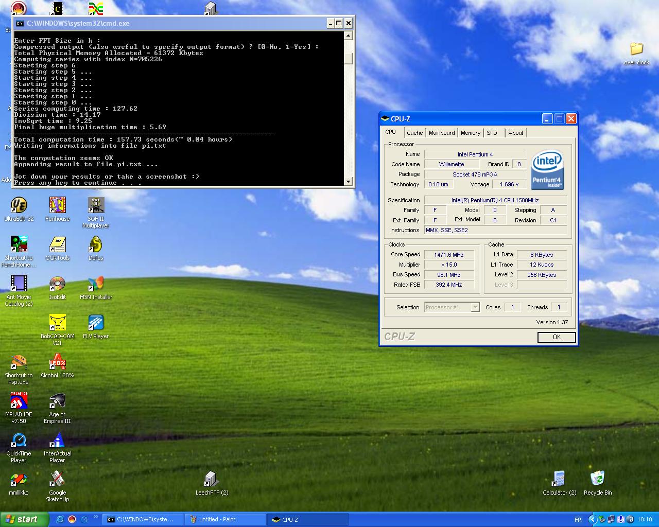Click Core Speed value 1471.6 MHz
This screenshot has height=527, width=659.
(x=449, y=255)
